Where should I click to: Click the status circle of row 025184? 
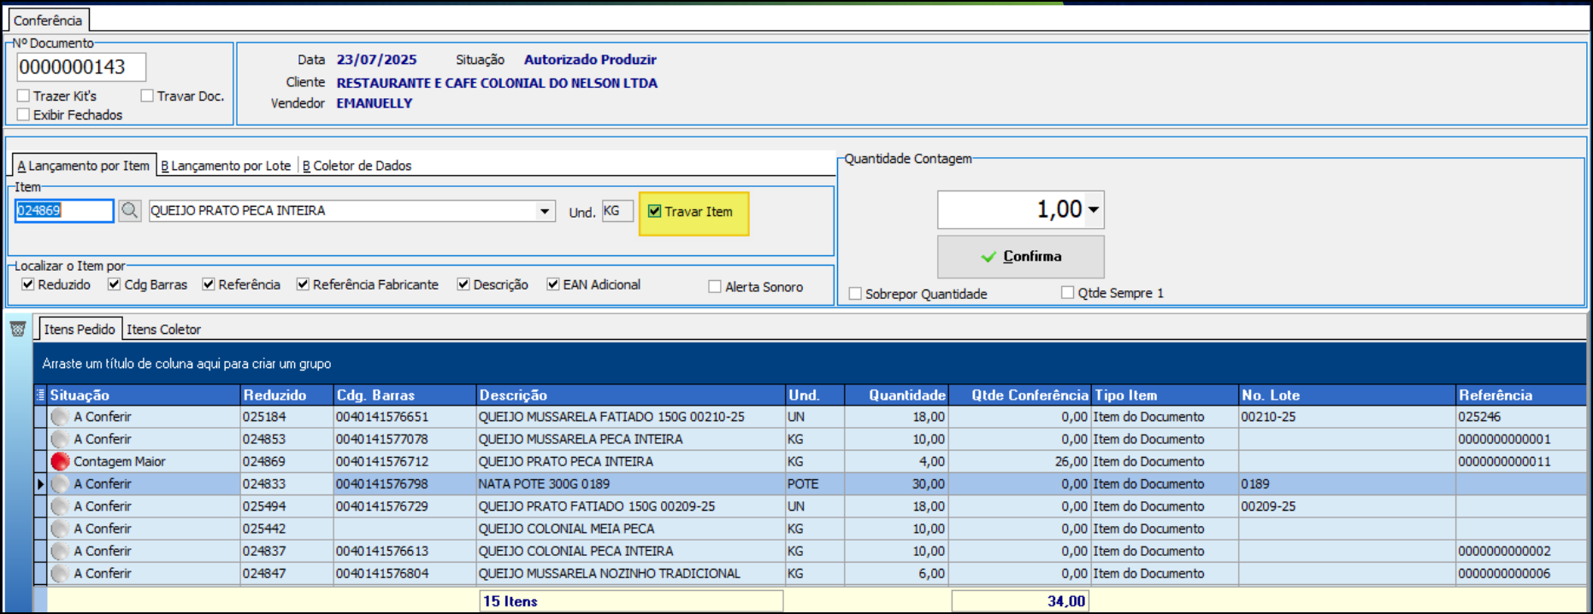tap(60, 417)
